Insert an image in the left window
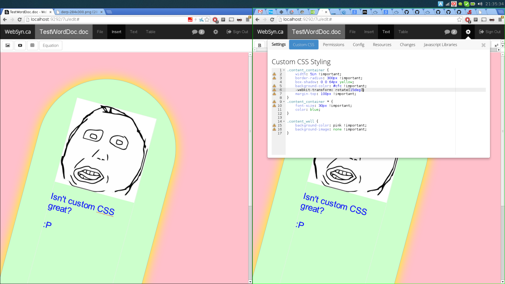505x284 pixels. pyautogui.click(x=7, y=45)
